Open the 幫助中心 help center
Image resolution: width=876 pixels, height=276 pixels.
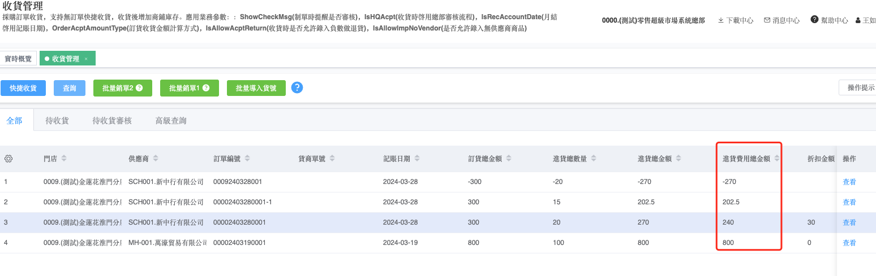tap(829, 20)
